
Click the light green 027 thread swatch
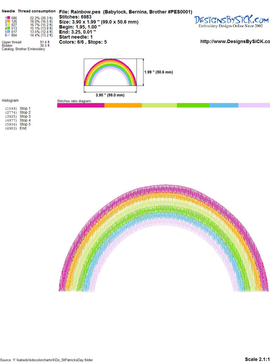coord(8,25)
